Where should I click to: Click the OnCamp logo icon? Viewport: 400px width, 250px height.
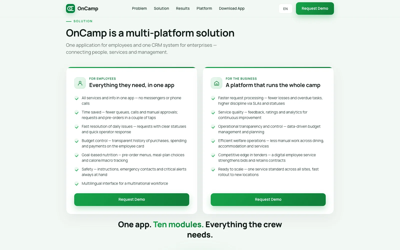click(x=70, y=8)
